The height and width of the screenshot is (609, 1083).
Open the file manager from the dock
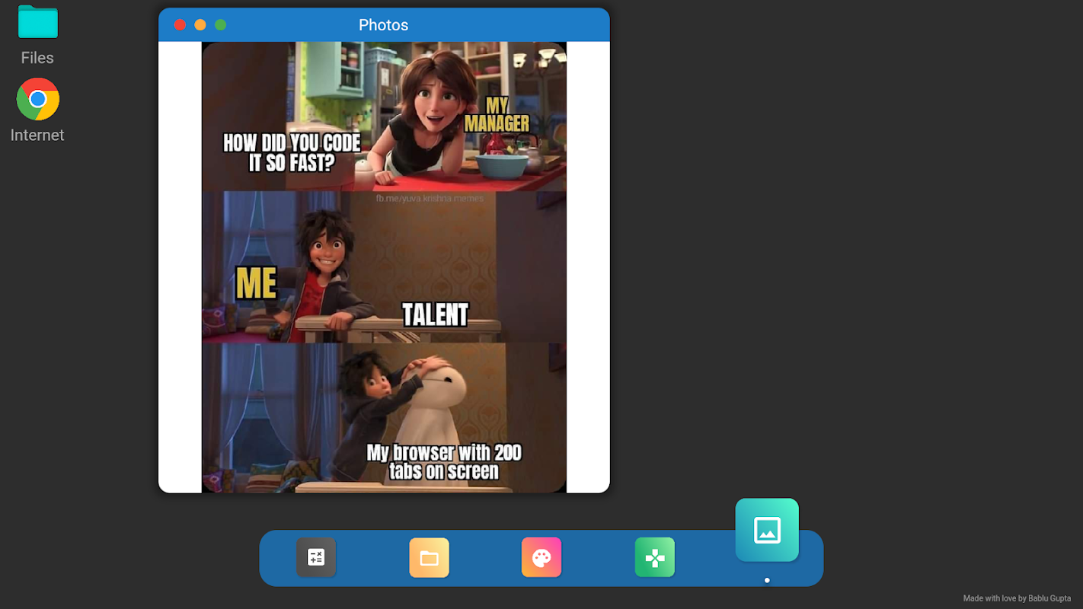(429, 557)
